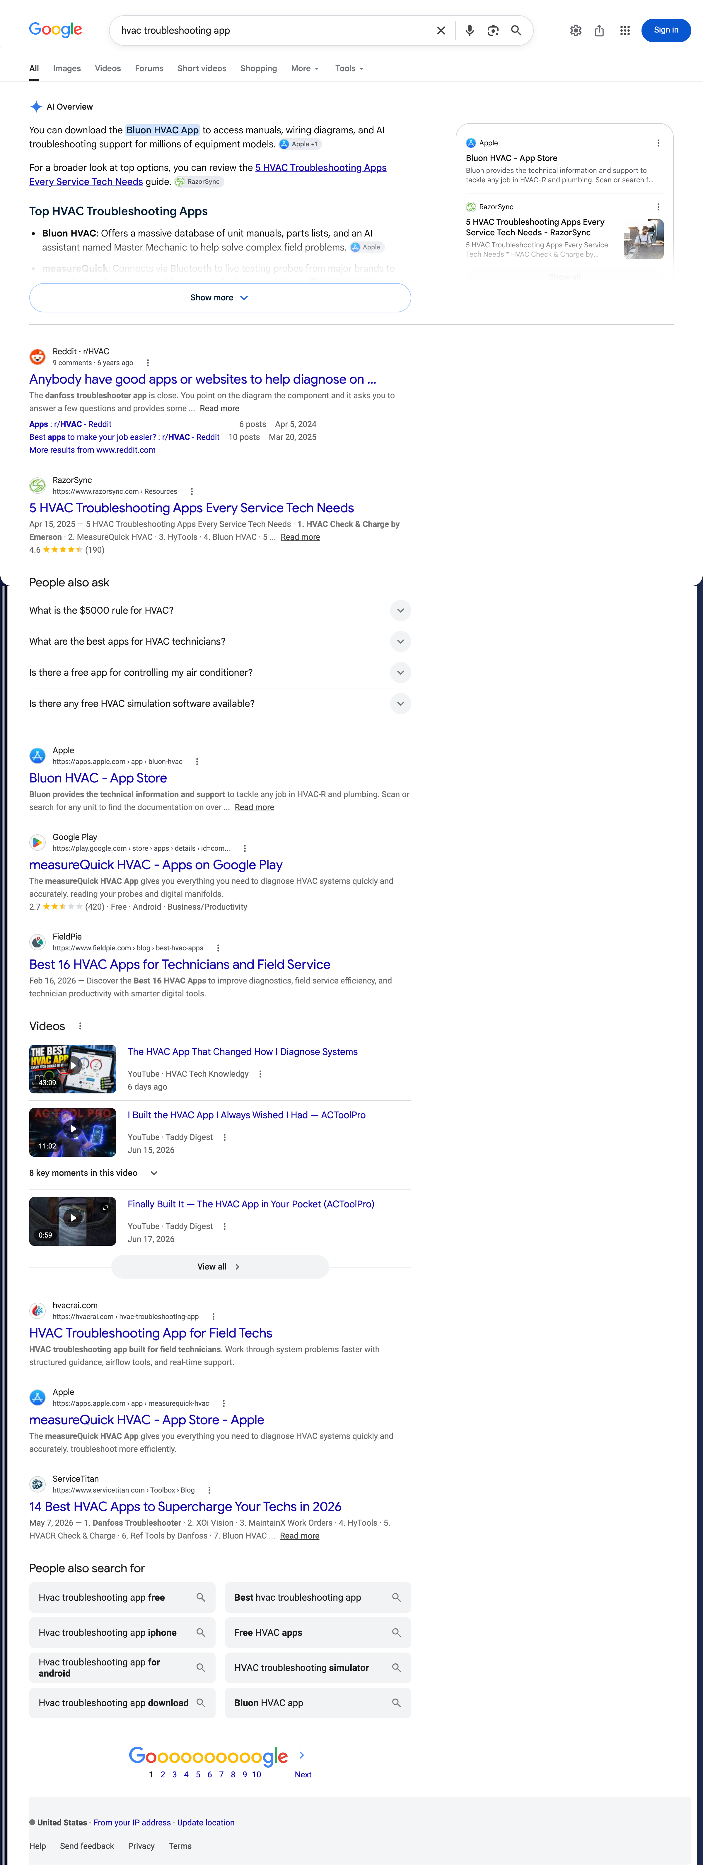Submit search using magnifier icon

(516, 30)
